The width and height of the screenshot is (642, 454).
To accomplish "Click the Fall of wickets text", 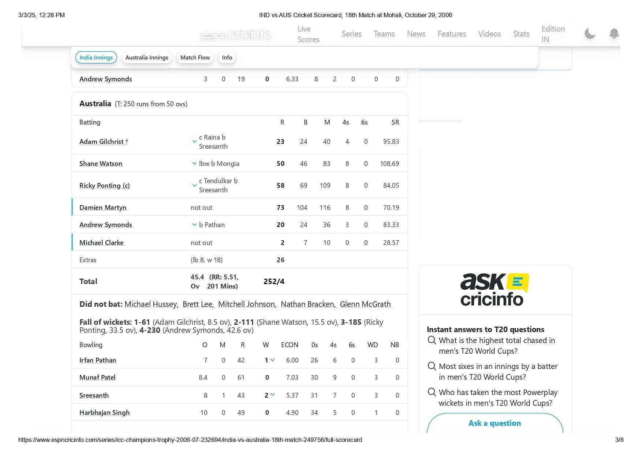I will [x=231, y=326].
